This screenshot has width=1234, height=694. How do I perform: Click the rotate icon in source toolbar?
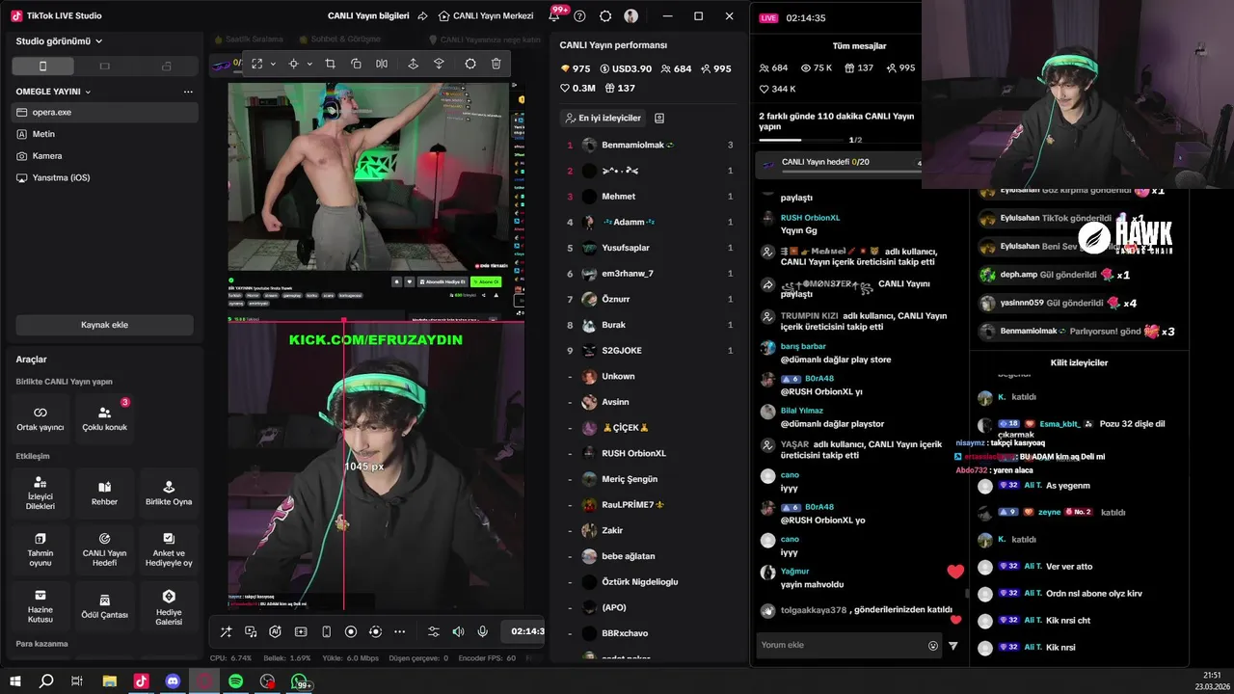[356, 64]
